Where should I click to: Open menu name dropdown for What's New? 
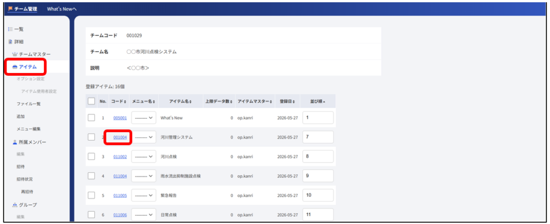(144, 118)
